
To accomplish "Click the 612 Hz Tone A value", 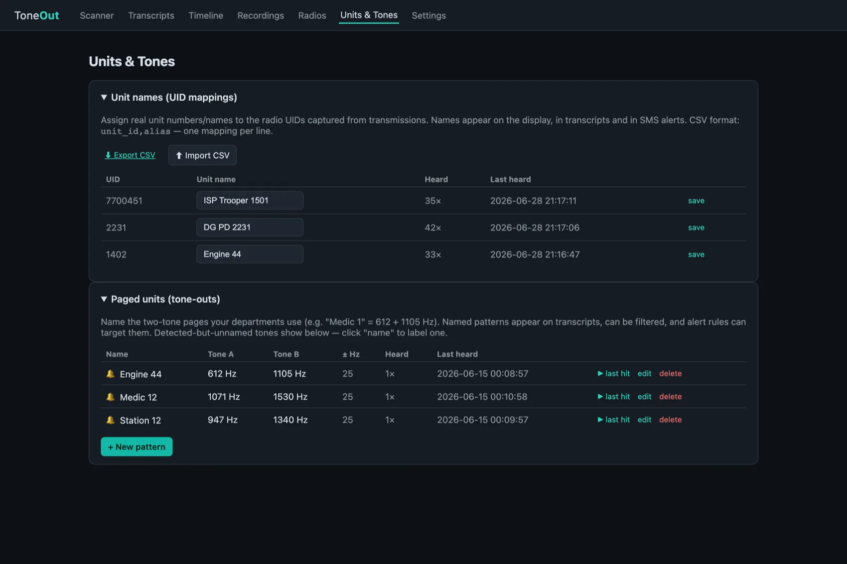I will click(x=222, y=373).
